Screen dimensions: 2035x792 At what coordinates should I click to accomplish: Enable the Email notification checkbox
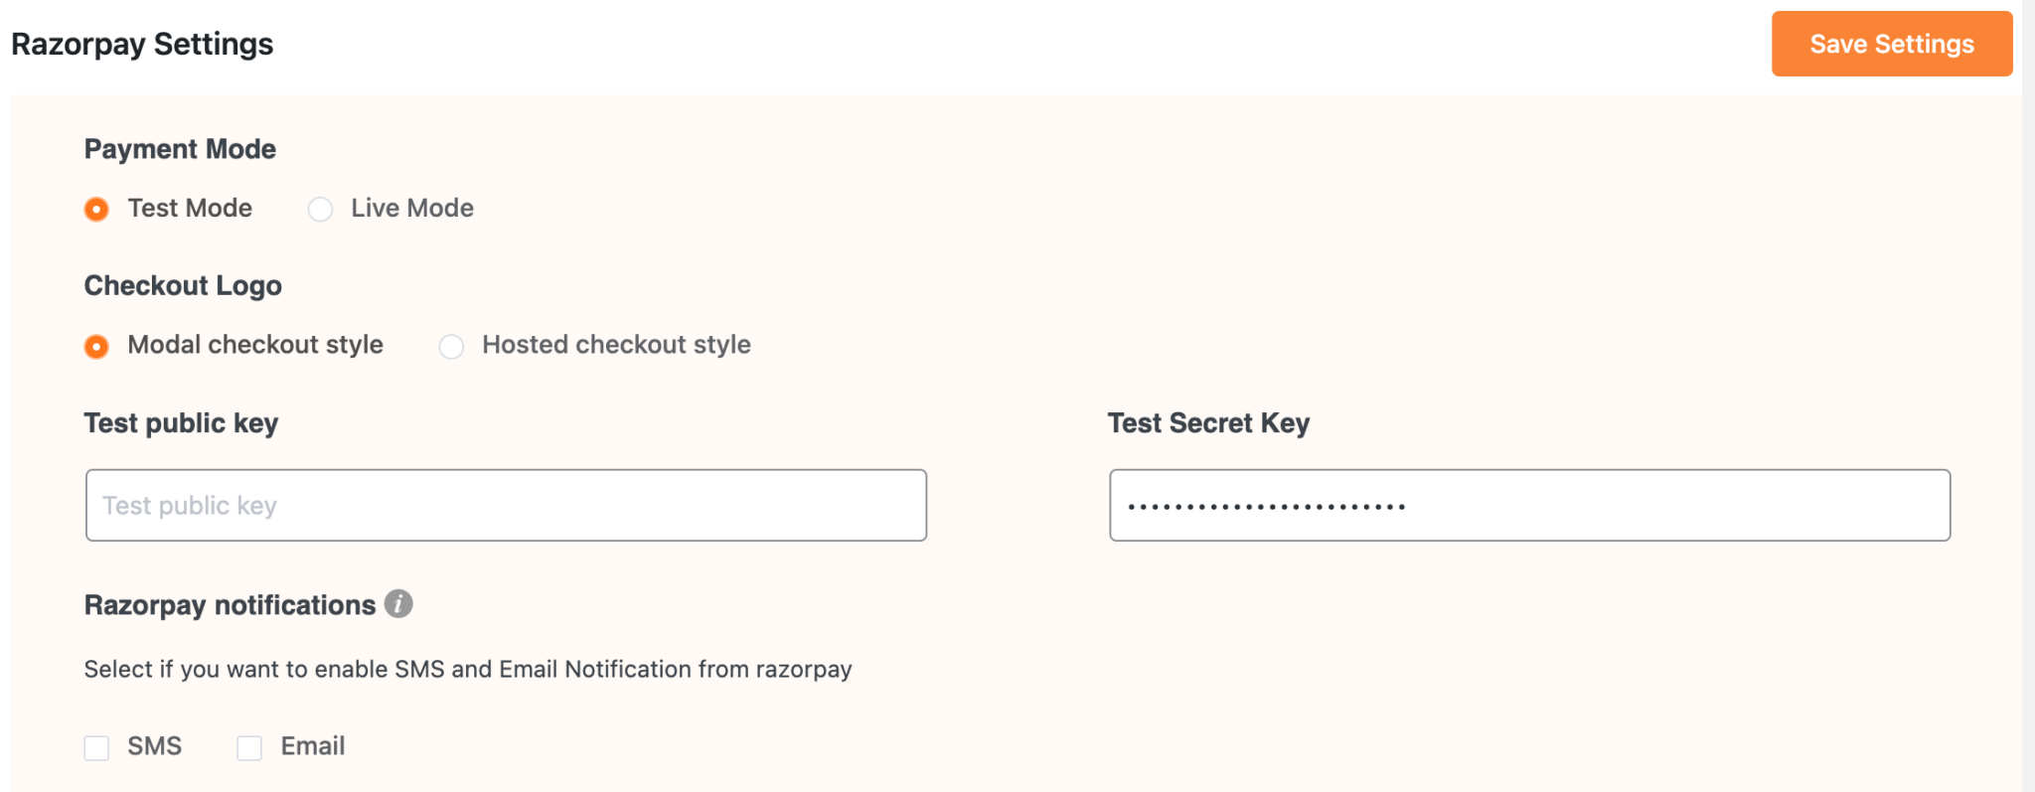[248, 746]
